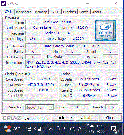Open the Graphics tab
The height and width of the screenshot is (135, 124).
70,12
